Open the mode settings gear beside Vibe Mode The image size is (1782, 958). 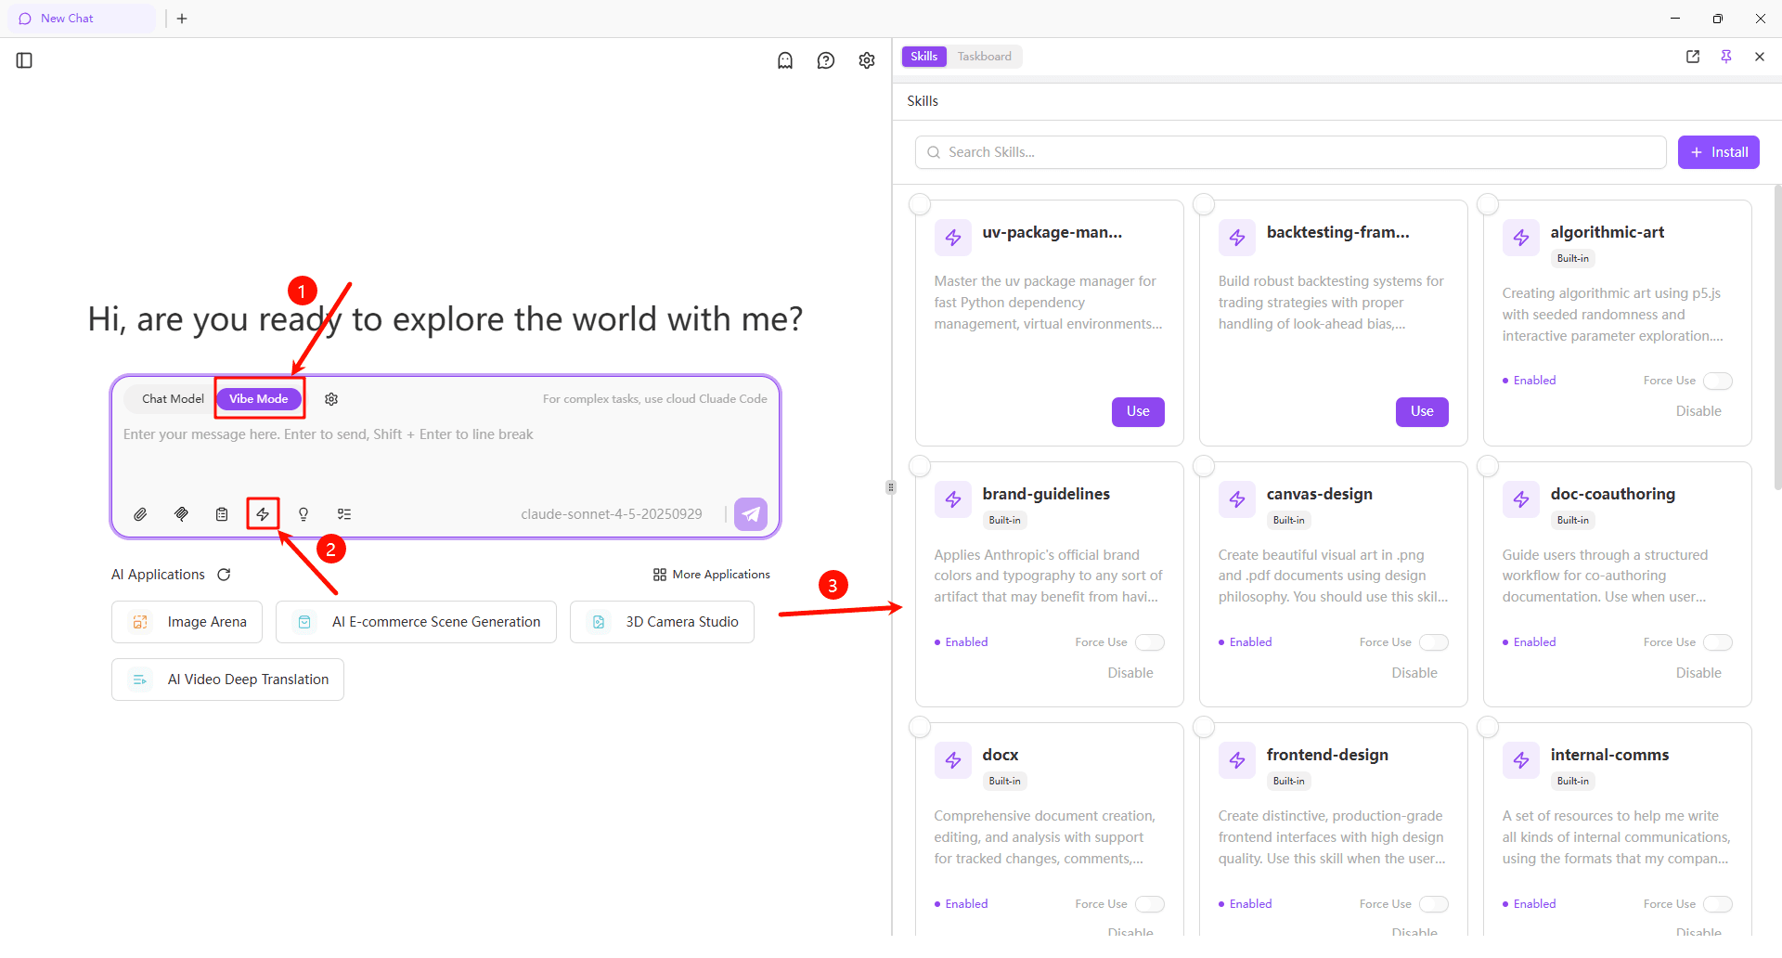(x=331, y=399)
